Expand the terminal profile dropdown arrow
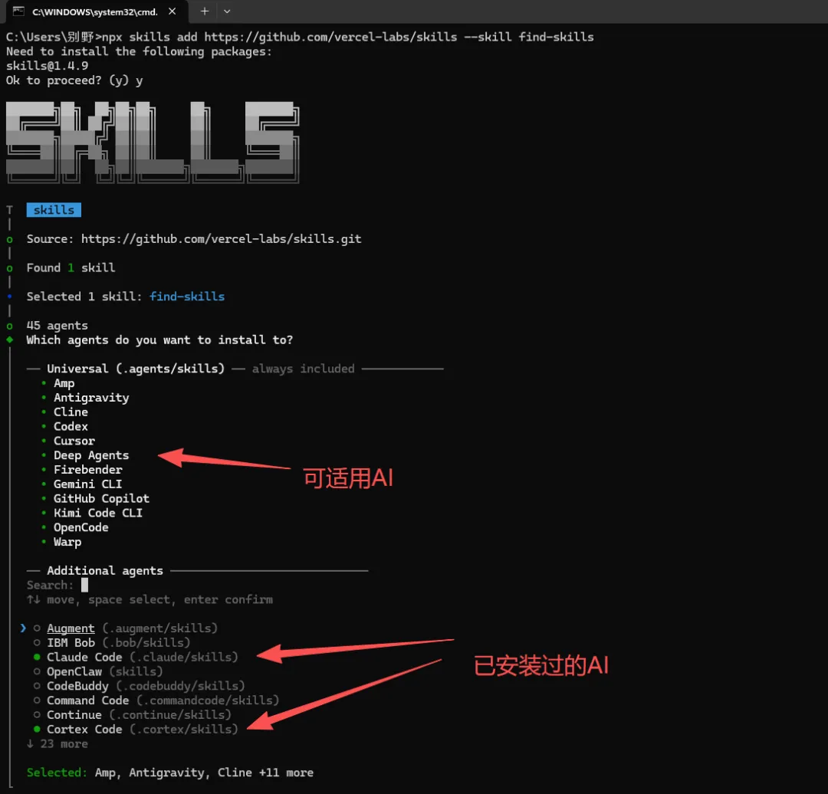 (227, 11)
